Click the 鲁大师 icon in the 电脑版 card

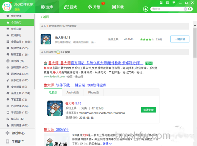[x=55, y=108]
